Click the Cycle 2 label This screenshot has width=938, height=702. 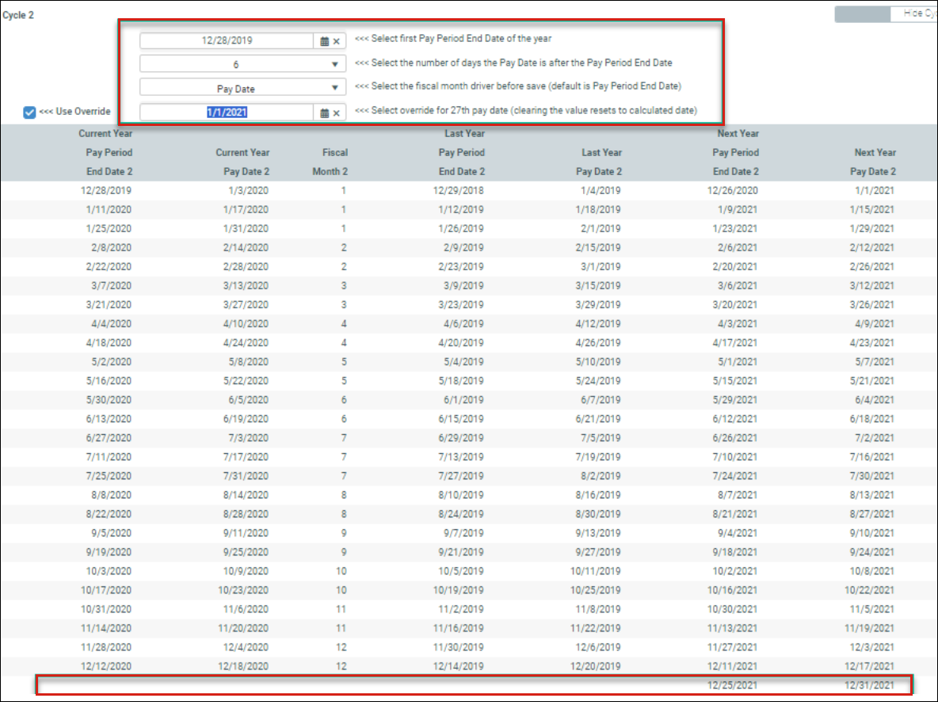pos(17,15)
